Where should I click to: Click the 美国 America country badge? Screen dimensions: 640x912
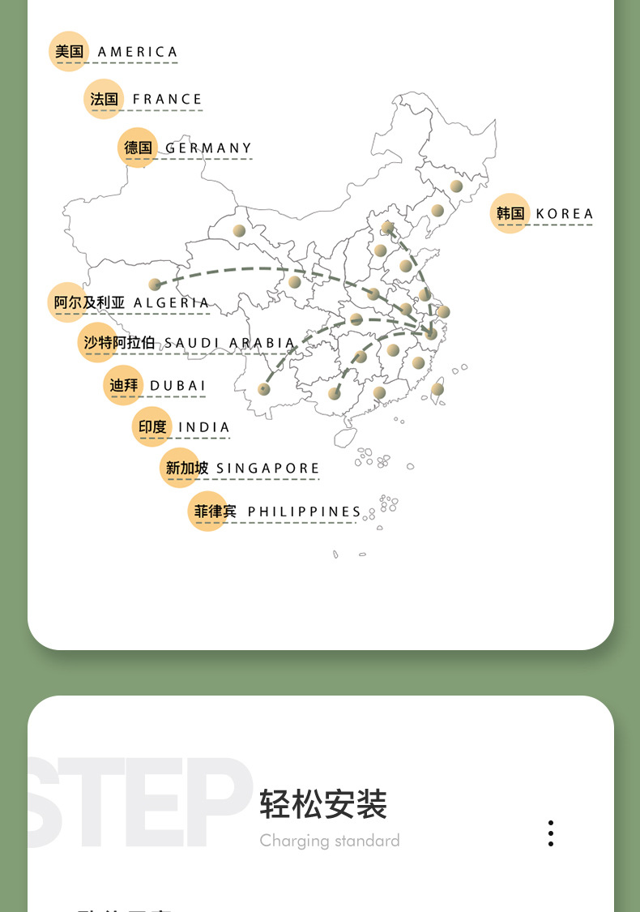69,52
